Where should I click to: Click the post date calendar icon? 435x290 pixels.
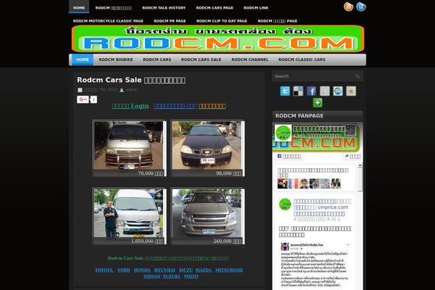coord(80,90)
